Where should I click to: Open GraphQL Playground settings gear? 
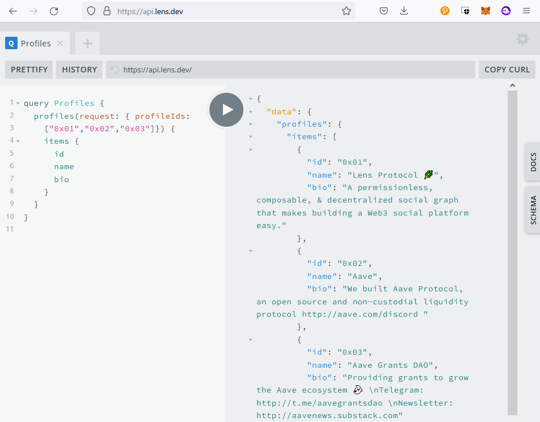tap(522, 39)
